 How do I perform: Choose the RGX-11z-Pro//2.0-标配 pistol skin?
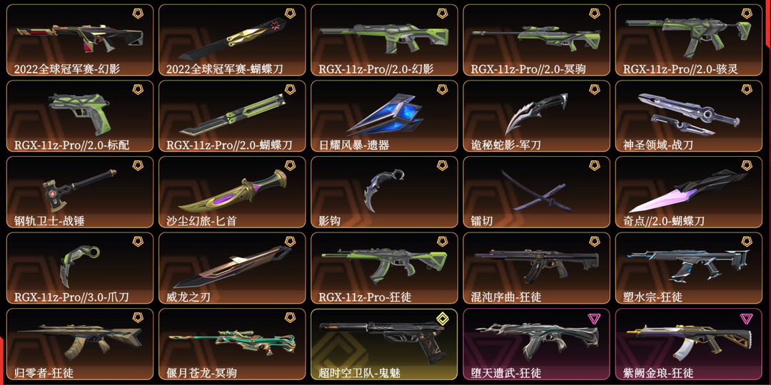(x=80, y=116)
